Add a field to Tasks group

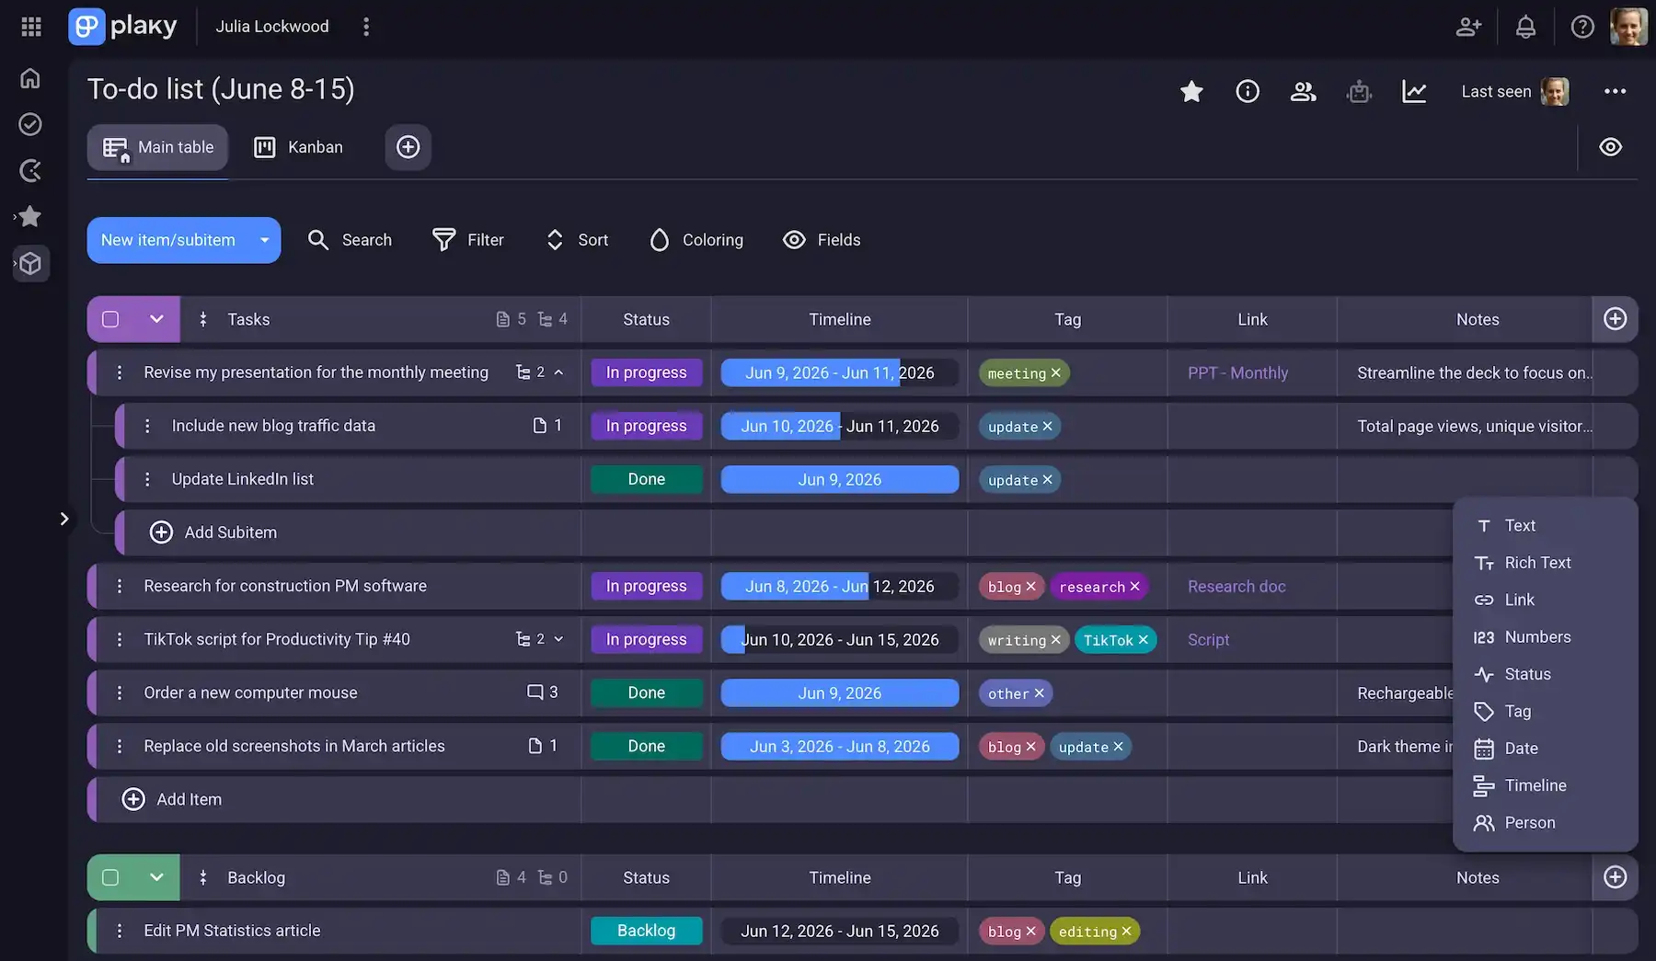click(x=1615, y=319)
